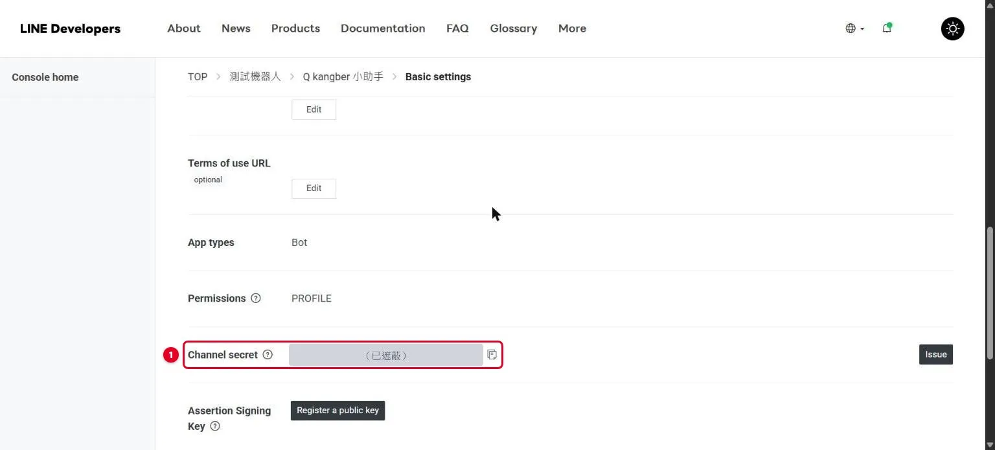Select the masked Channel secret field
The width and height of the screenshot is (995, 450).
click(386, 355)
